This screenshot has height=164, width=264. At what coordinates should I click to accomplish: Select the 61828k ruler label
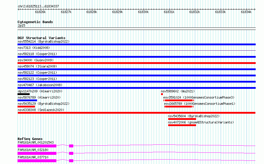tap(92, 12)
